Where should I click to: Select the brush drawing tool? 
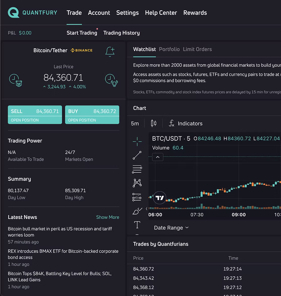(x=137, y=211)
